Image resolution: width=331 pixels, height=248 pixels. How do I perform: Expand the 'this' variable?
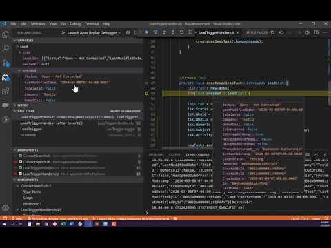pos(20,52)
